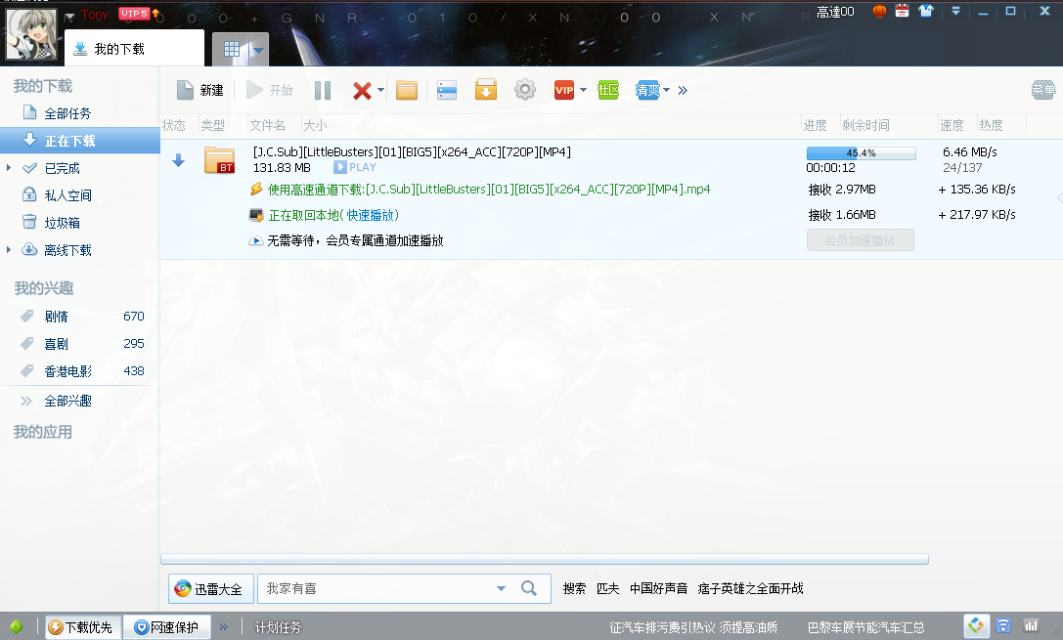Expand the 已完成 tree item arrow

pos(9,168)
